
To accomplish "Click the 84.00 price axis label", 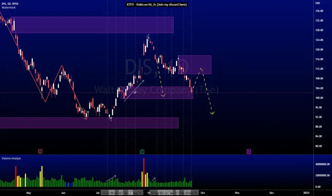I will [319, 136].
